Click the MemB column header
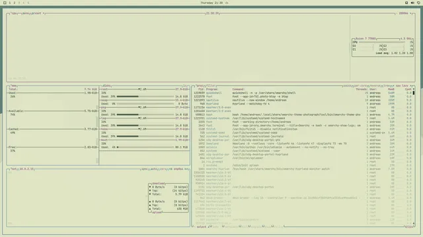This screenshot has height=237, width=423. click(391, 90)
